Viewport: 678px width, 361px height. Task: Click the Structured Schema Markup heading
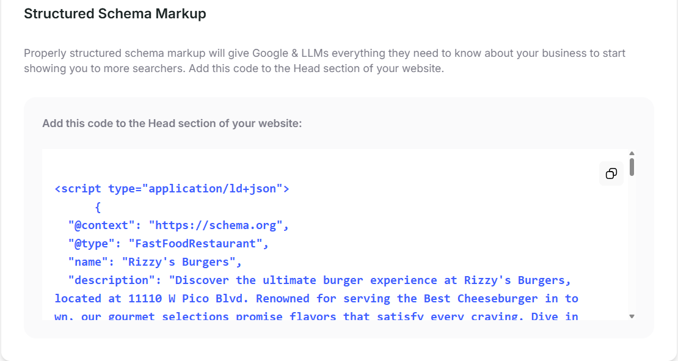115,14
